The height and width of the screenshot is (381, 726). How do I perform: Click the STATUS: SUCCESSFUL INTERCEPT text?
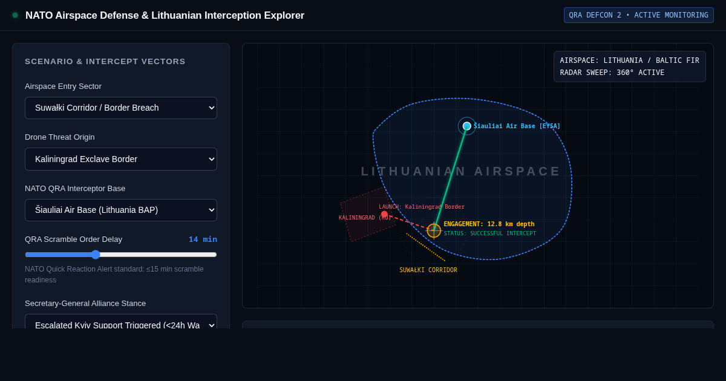click(x=489, y=233)
